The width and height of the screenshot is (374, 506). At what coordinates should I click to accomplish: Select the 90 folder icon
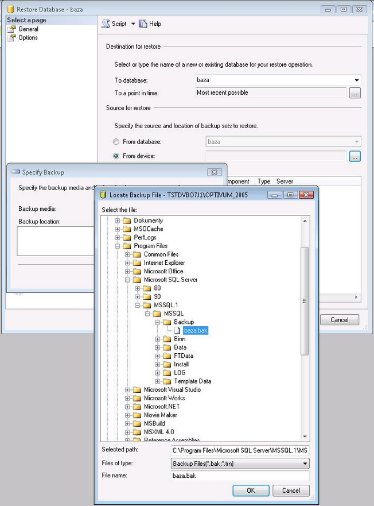(x=147, y=296)
